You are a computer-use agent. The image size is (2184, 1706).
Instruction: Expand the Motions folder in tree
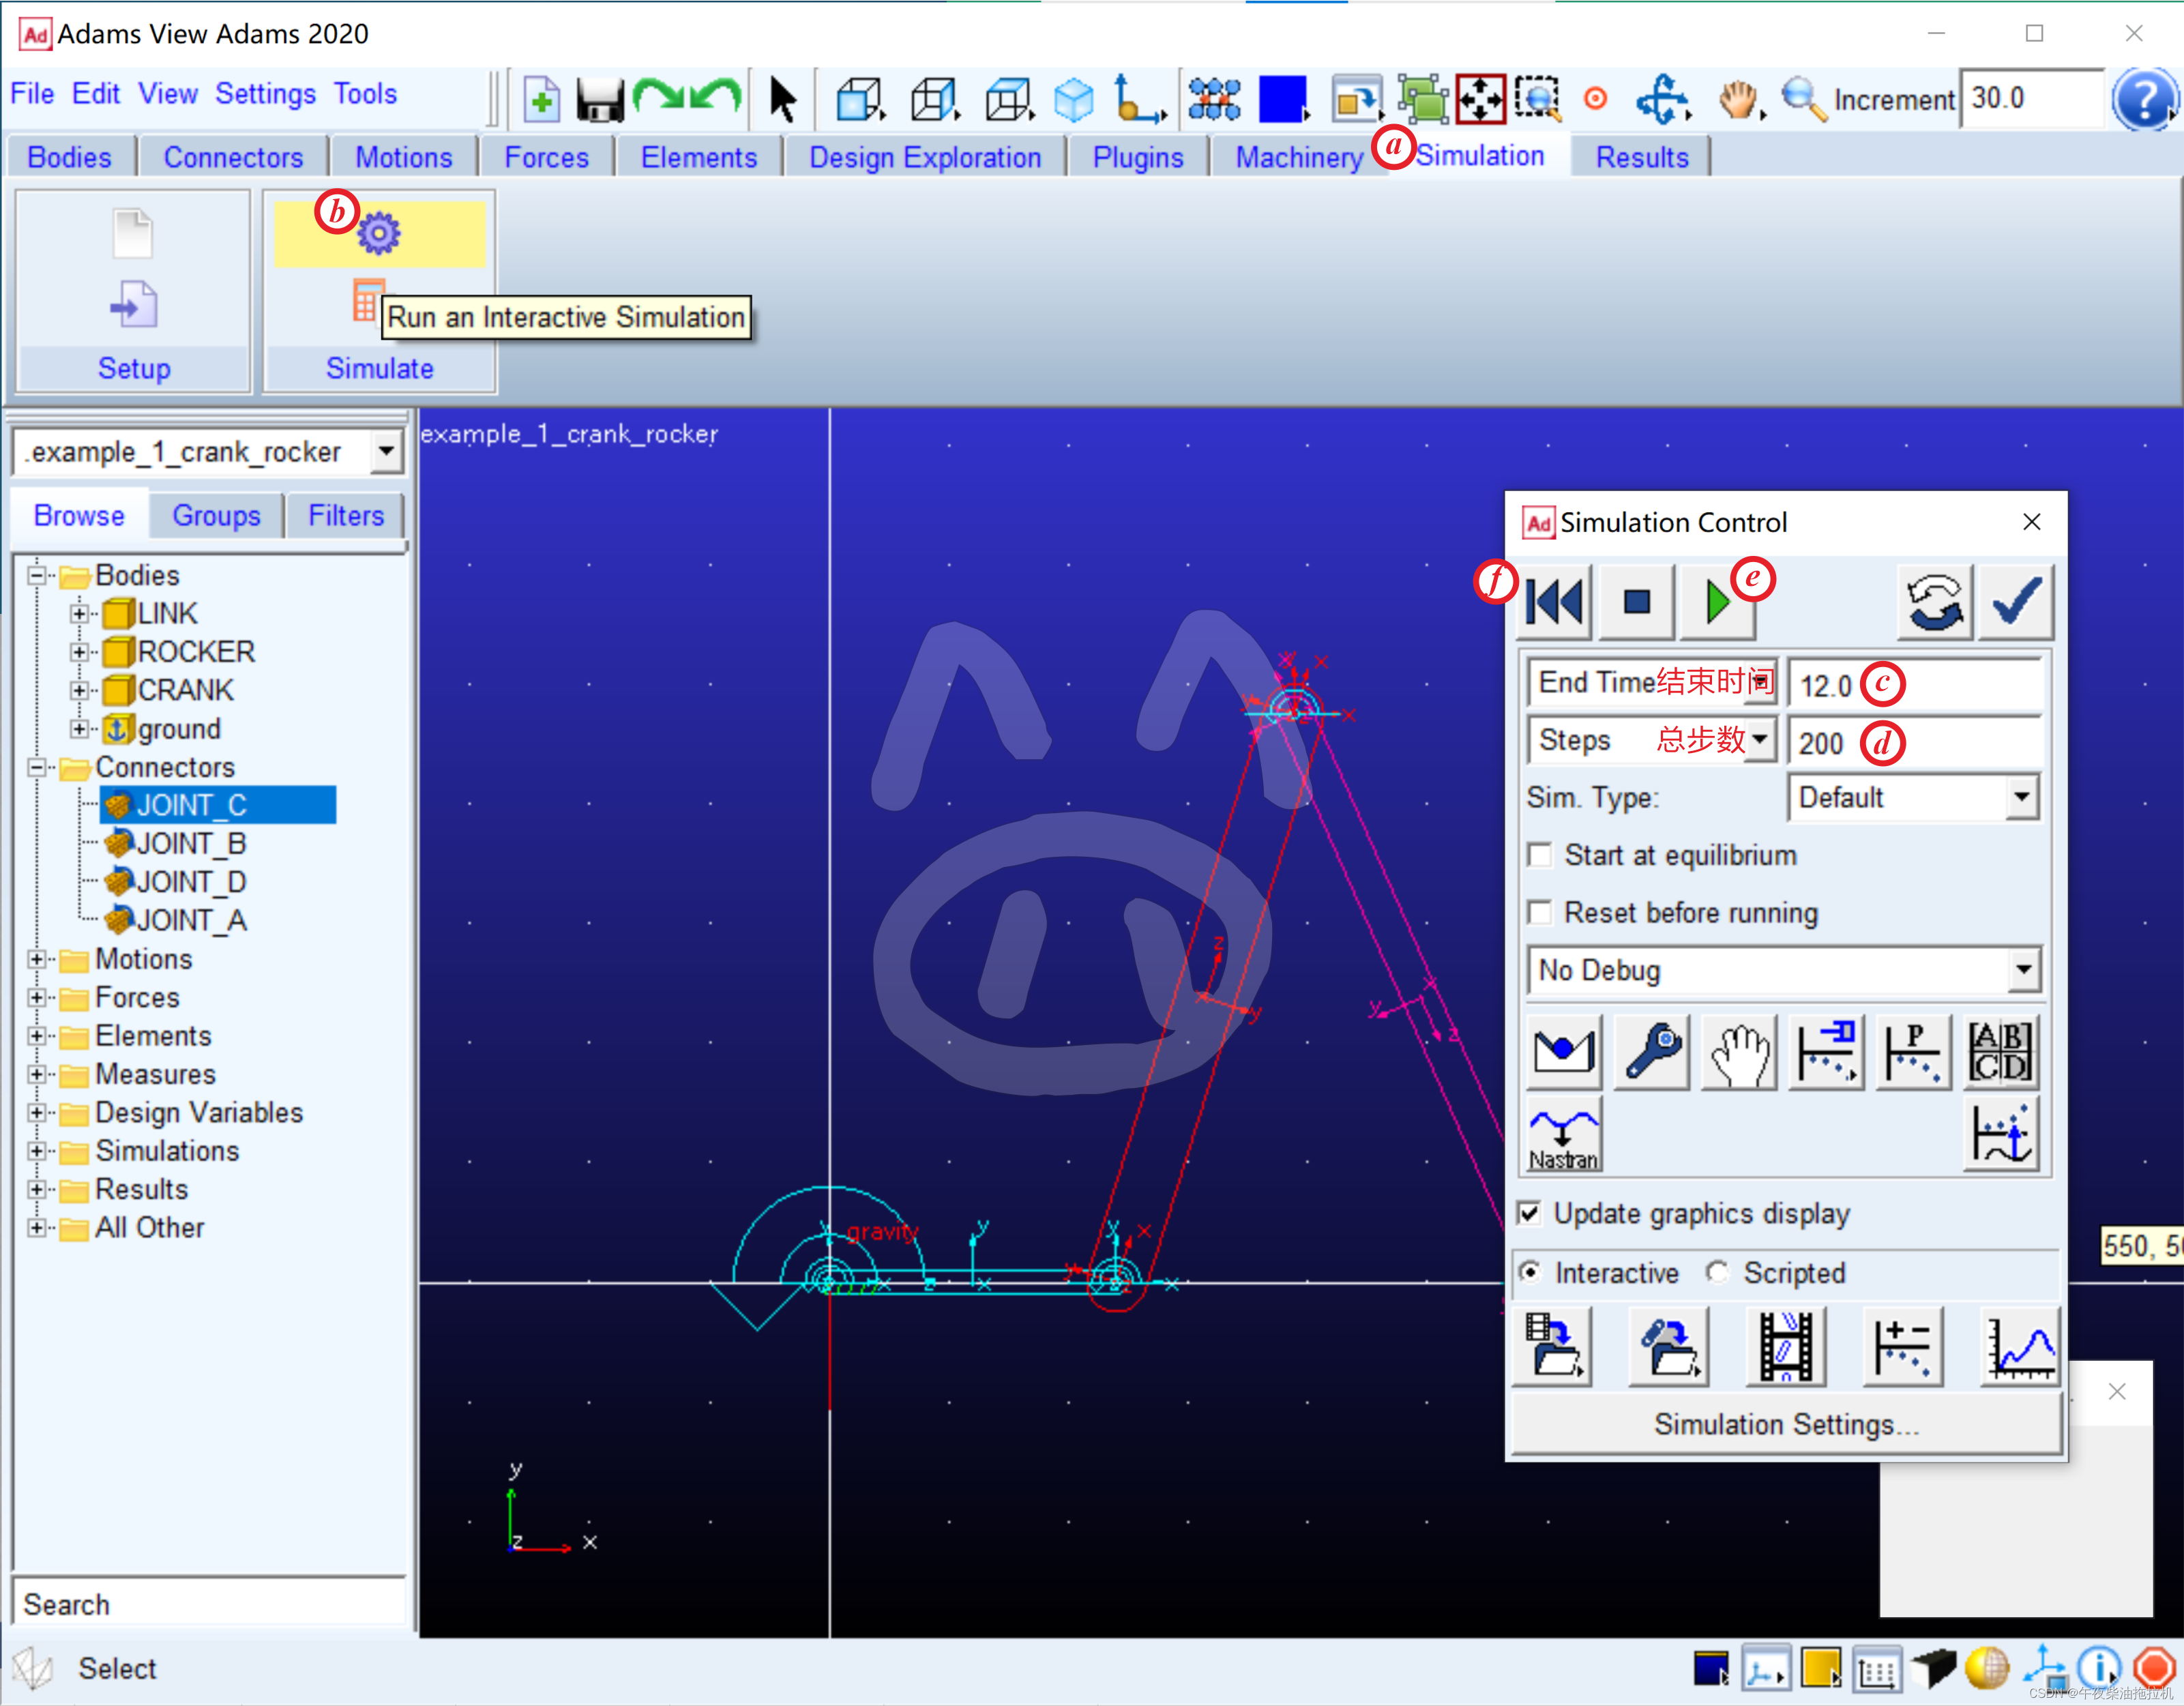click(37, 960)
